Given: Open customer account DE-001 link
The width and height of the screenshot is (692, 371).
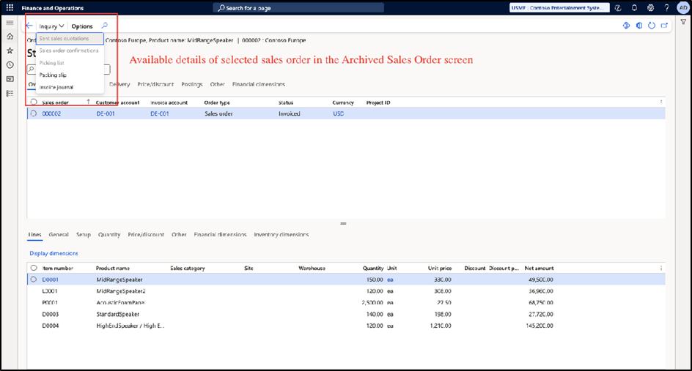Looking at the screenshot, I should 106,113.
